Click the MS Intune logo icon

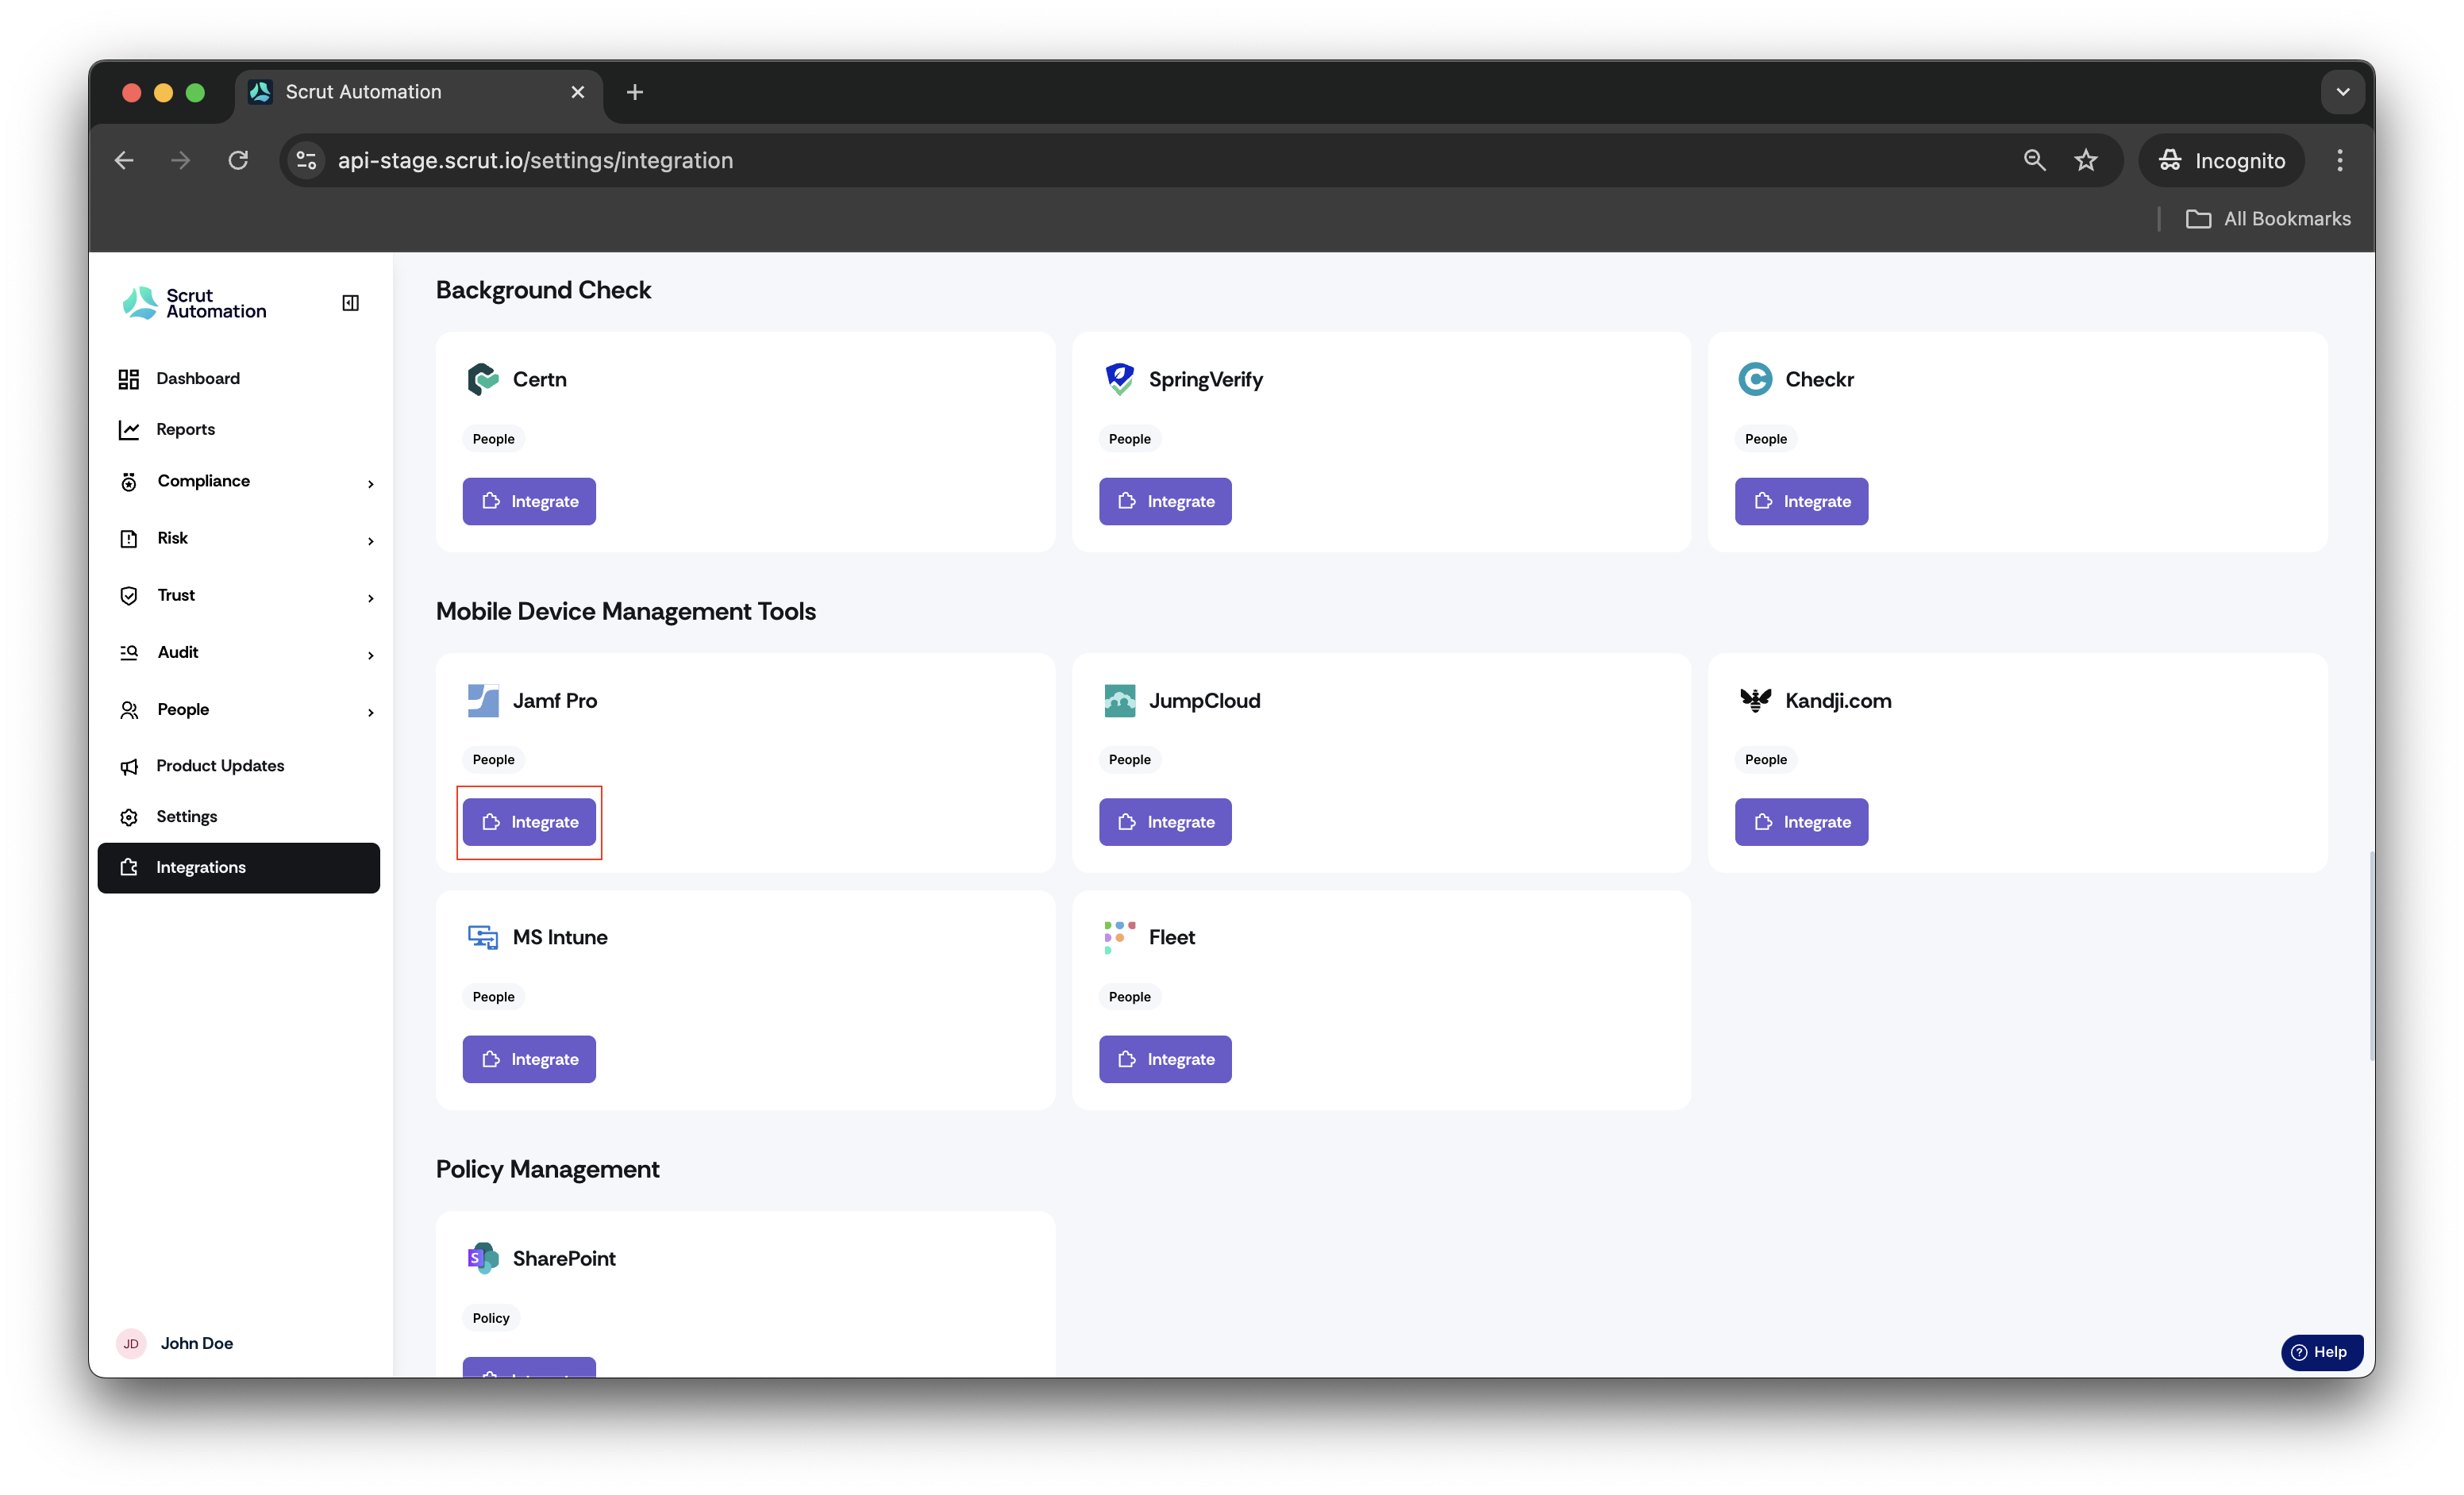(483, 937)
